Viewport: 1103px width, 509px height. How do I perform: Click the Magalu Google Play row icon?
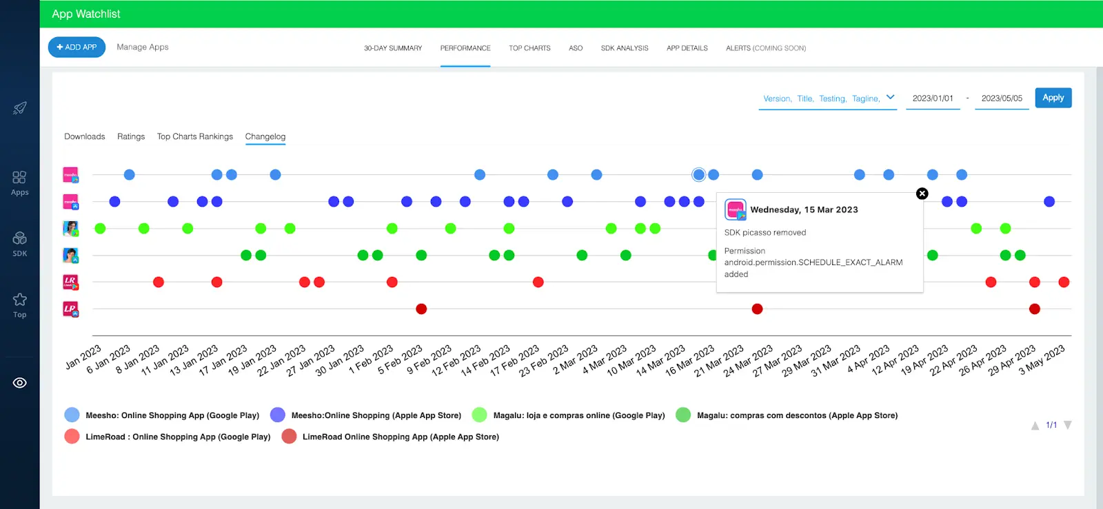70,229
